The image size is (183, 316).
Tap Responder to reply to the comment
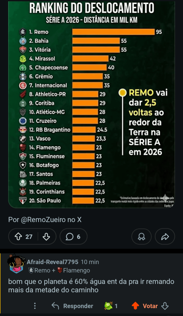72,306
